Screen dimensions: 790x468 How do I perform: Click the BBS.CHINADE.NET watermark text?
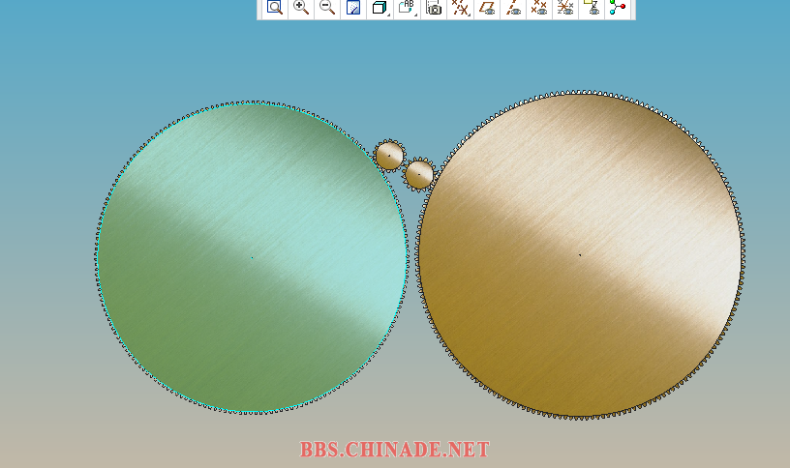(x=394, y=450)
